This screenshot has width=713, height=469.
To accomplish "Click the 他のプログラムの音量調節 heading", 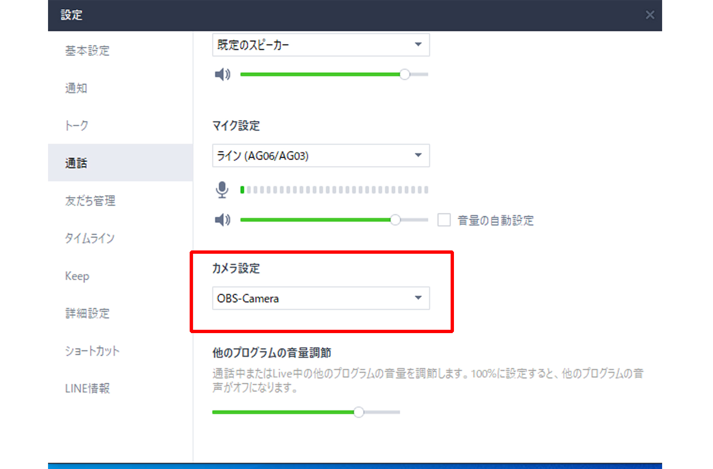I will (272, 353).
